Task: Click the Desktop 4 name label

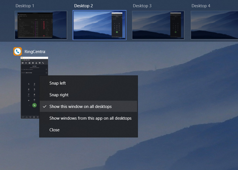Action: (201, 6)
